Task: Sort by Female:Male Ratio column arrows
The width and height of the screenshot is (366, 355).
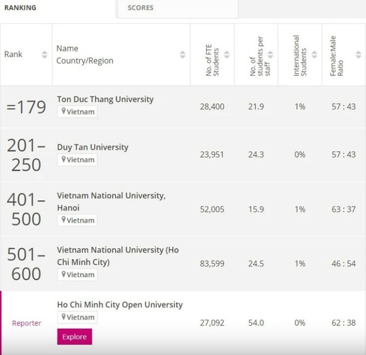Action: pyautogui.click(x=358, y=54)
